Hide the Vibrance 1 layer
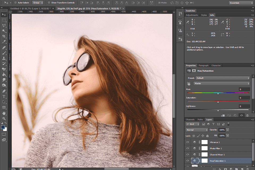 coord(188,142)
